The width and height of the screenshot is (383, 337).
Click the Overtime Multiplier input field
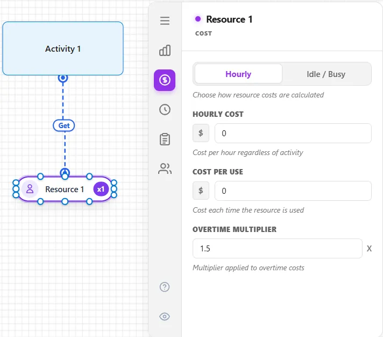point(278,249)
